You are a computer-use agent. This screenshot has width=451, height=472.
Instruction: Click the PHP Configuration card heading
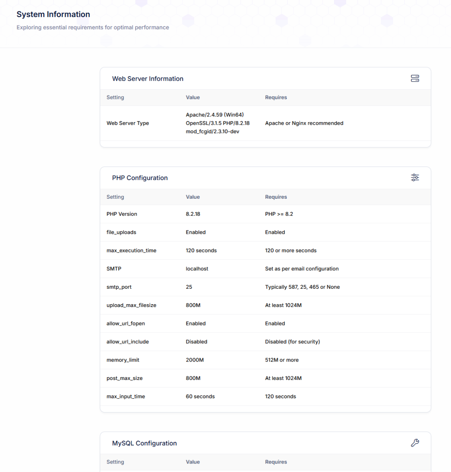[x=140, y=178]
